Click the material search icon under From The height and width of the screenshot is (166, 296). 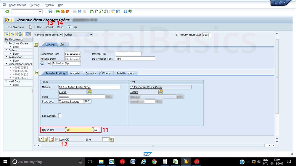tap(89, 92)
